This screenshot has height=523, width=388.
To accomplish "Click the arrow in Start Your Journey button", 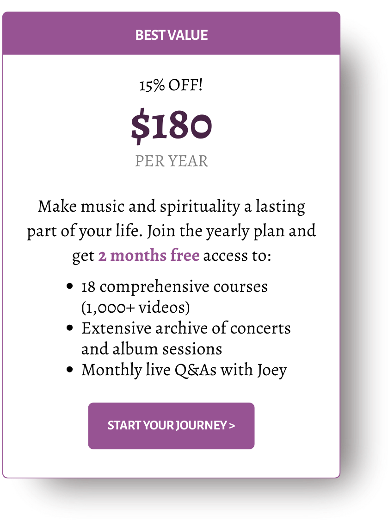I will click(232, 426).
